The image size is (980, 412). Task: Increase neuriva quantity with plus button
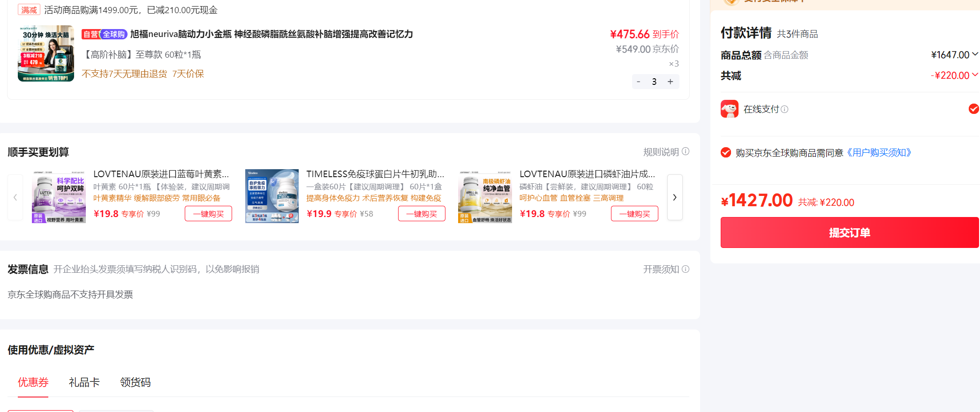point(671,82)
